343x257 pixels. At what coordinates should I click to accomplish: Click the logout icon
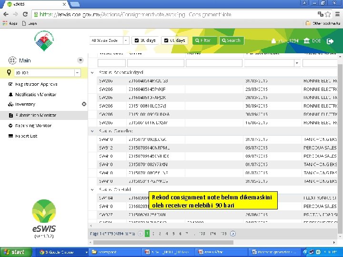tap(330, 41)
